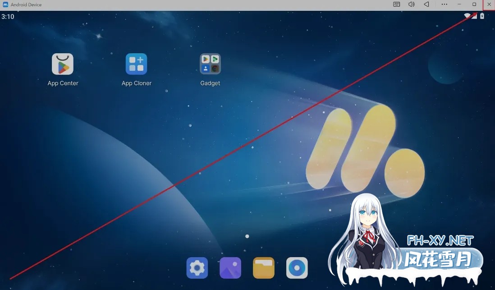Open the Gadget folder
Screen dimensions: 495x290
pyautogui.click(x=210, y=64)
